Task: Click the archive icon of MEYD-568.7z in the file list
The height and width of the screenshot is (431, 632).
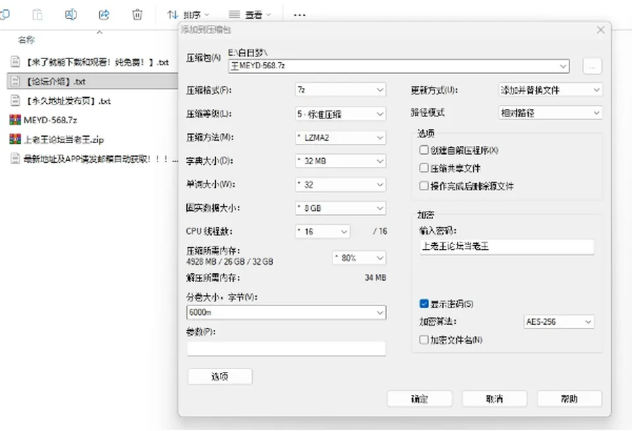Action: (15, 120)
